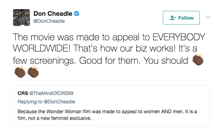Click the person-plus icon inside Follow button
The width and height of the screenshot is (223, 129).
pos(173,18)
